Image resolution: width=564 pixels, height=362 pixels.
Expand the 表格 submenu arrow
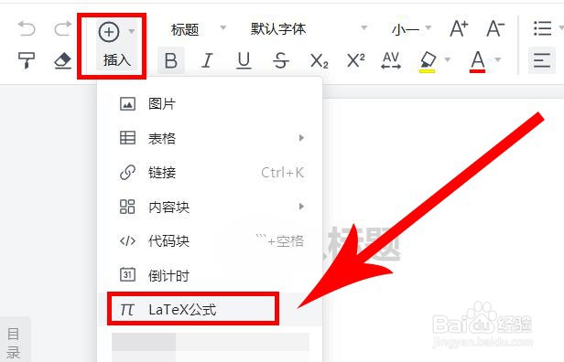[x=301, y=138]
